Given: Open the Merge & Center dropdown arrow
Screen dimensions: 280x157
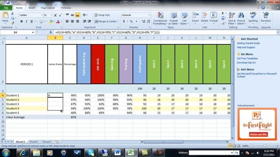Looking at the screenshot, I should 118,21.
